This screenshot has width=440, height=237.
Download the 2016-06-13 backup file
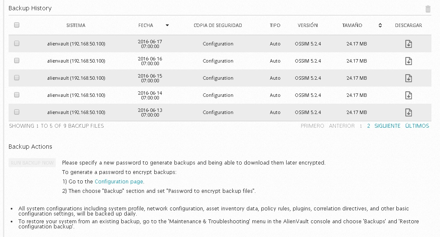pos(408,112)
